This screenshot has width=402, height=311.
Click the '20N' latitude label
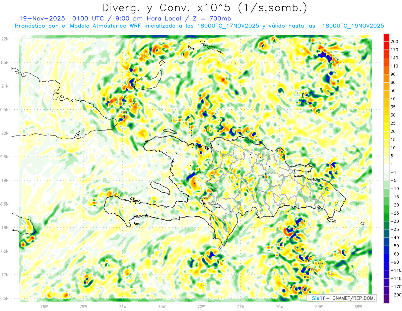coord(5,133)
